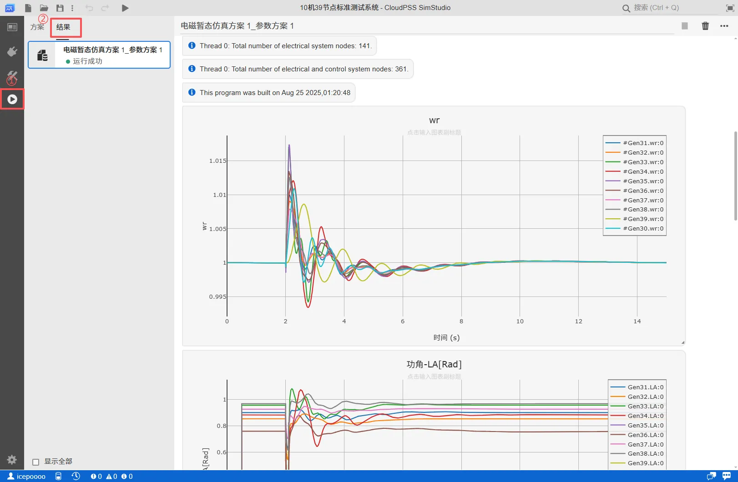The image size is (738, 482).
Task: Click the user account icepoooo in status bar
Action: [x=27, y=476]
